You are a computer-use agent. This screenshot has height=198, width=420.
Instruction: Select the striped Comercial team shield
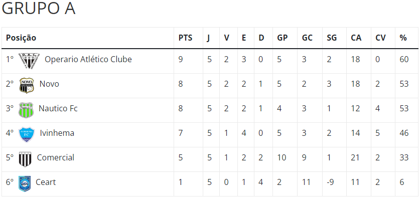point(25,159)
